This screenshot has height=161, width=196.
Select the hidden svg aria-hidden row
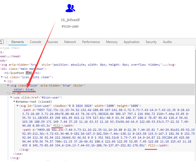pos(97,65)
